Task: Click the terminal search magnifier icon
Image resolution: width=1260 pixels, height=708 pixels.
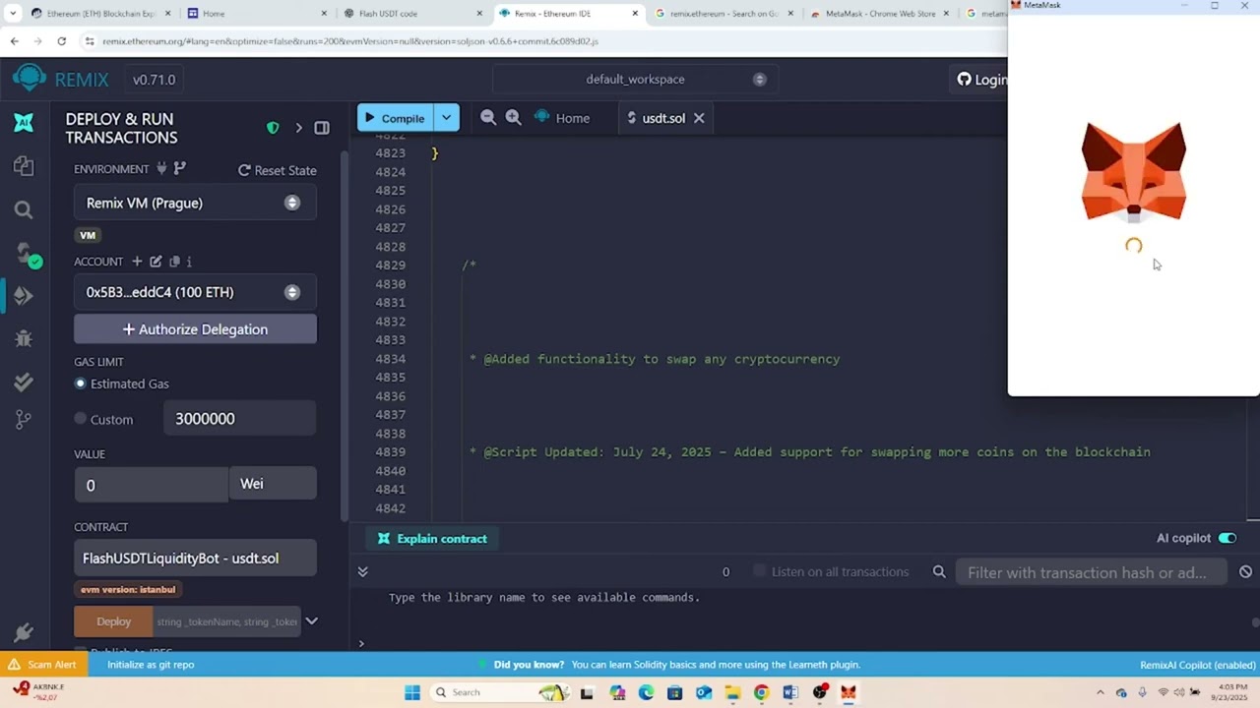Action: [x=939, y=571]
